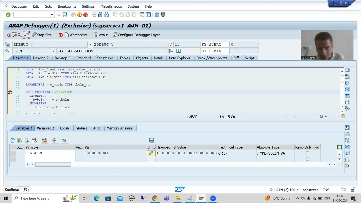Screen dimensions: 361x203
Task: Open the Break./Watchpoints tab
Action: pyautogui.click(x=212, y=58)
